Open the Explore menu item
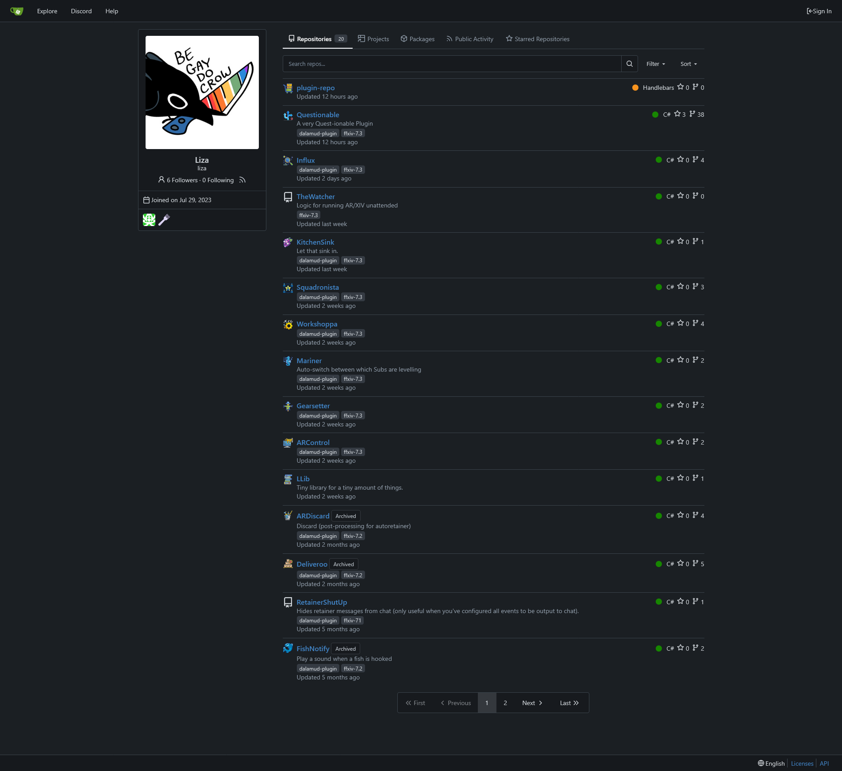This screenshot has height=771, width=842. [x=47, y=11]
